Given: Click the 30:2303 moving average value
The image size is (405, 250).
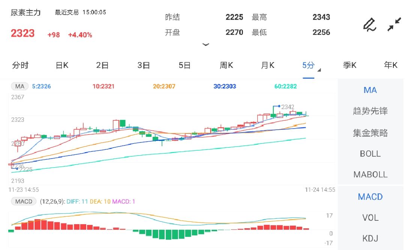Looking at the screenshot, I should (x=225, y=86).
